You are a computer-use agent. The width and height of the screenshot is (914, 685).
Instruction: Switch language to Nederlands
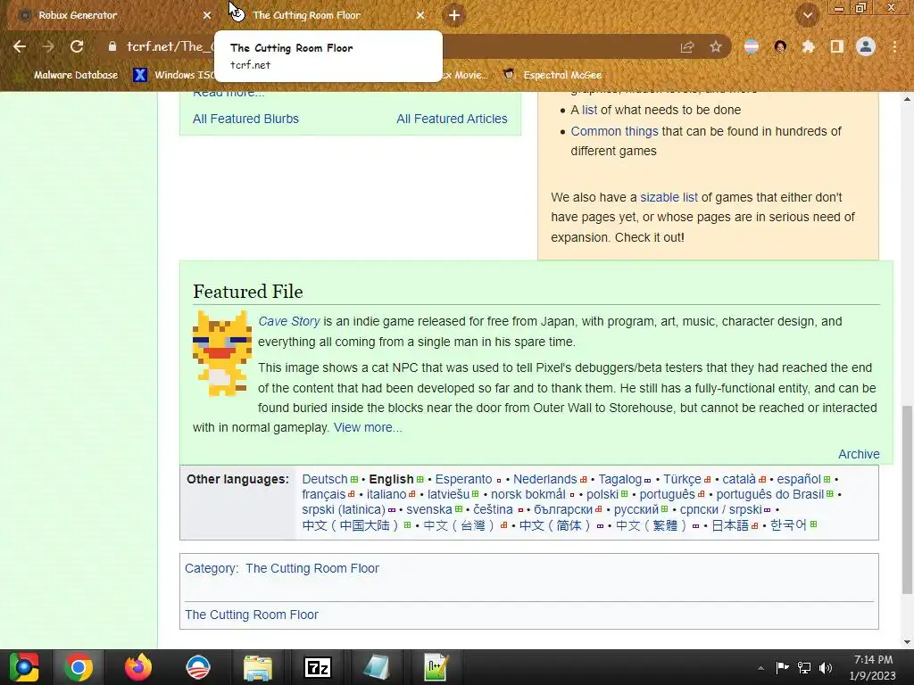coord(545,479)
